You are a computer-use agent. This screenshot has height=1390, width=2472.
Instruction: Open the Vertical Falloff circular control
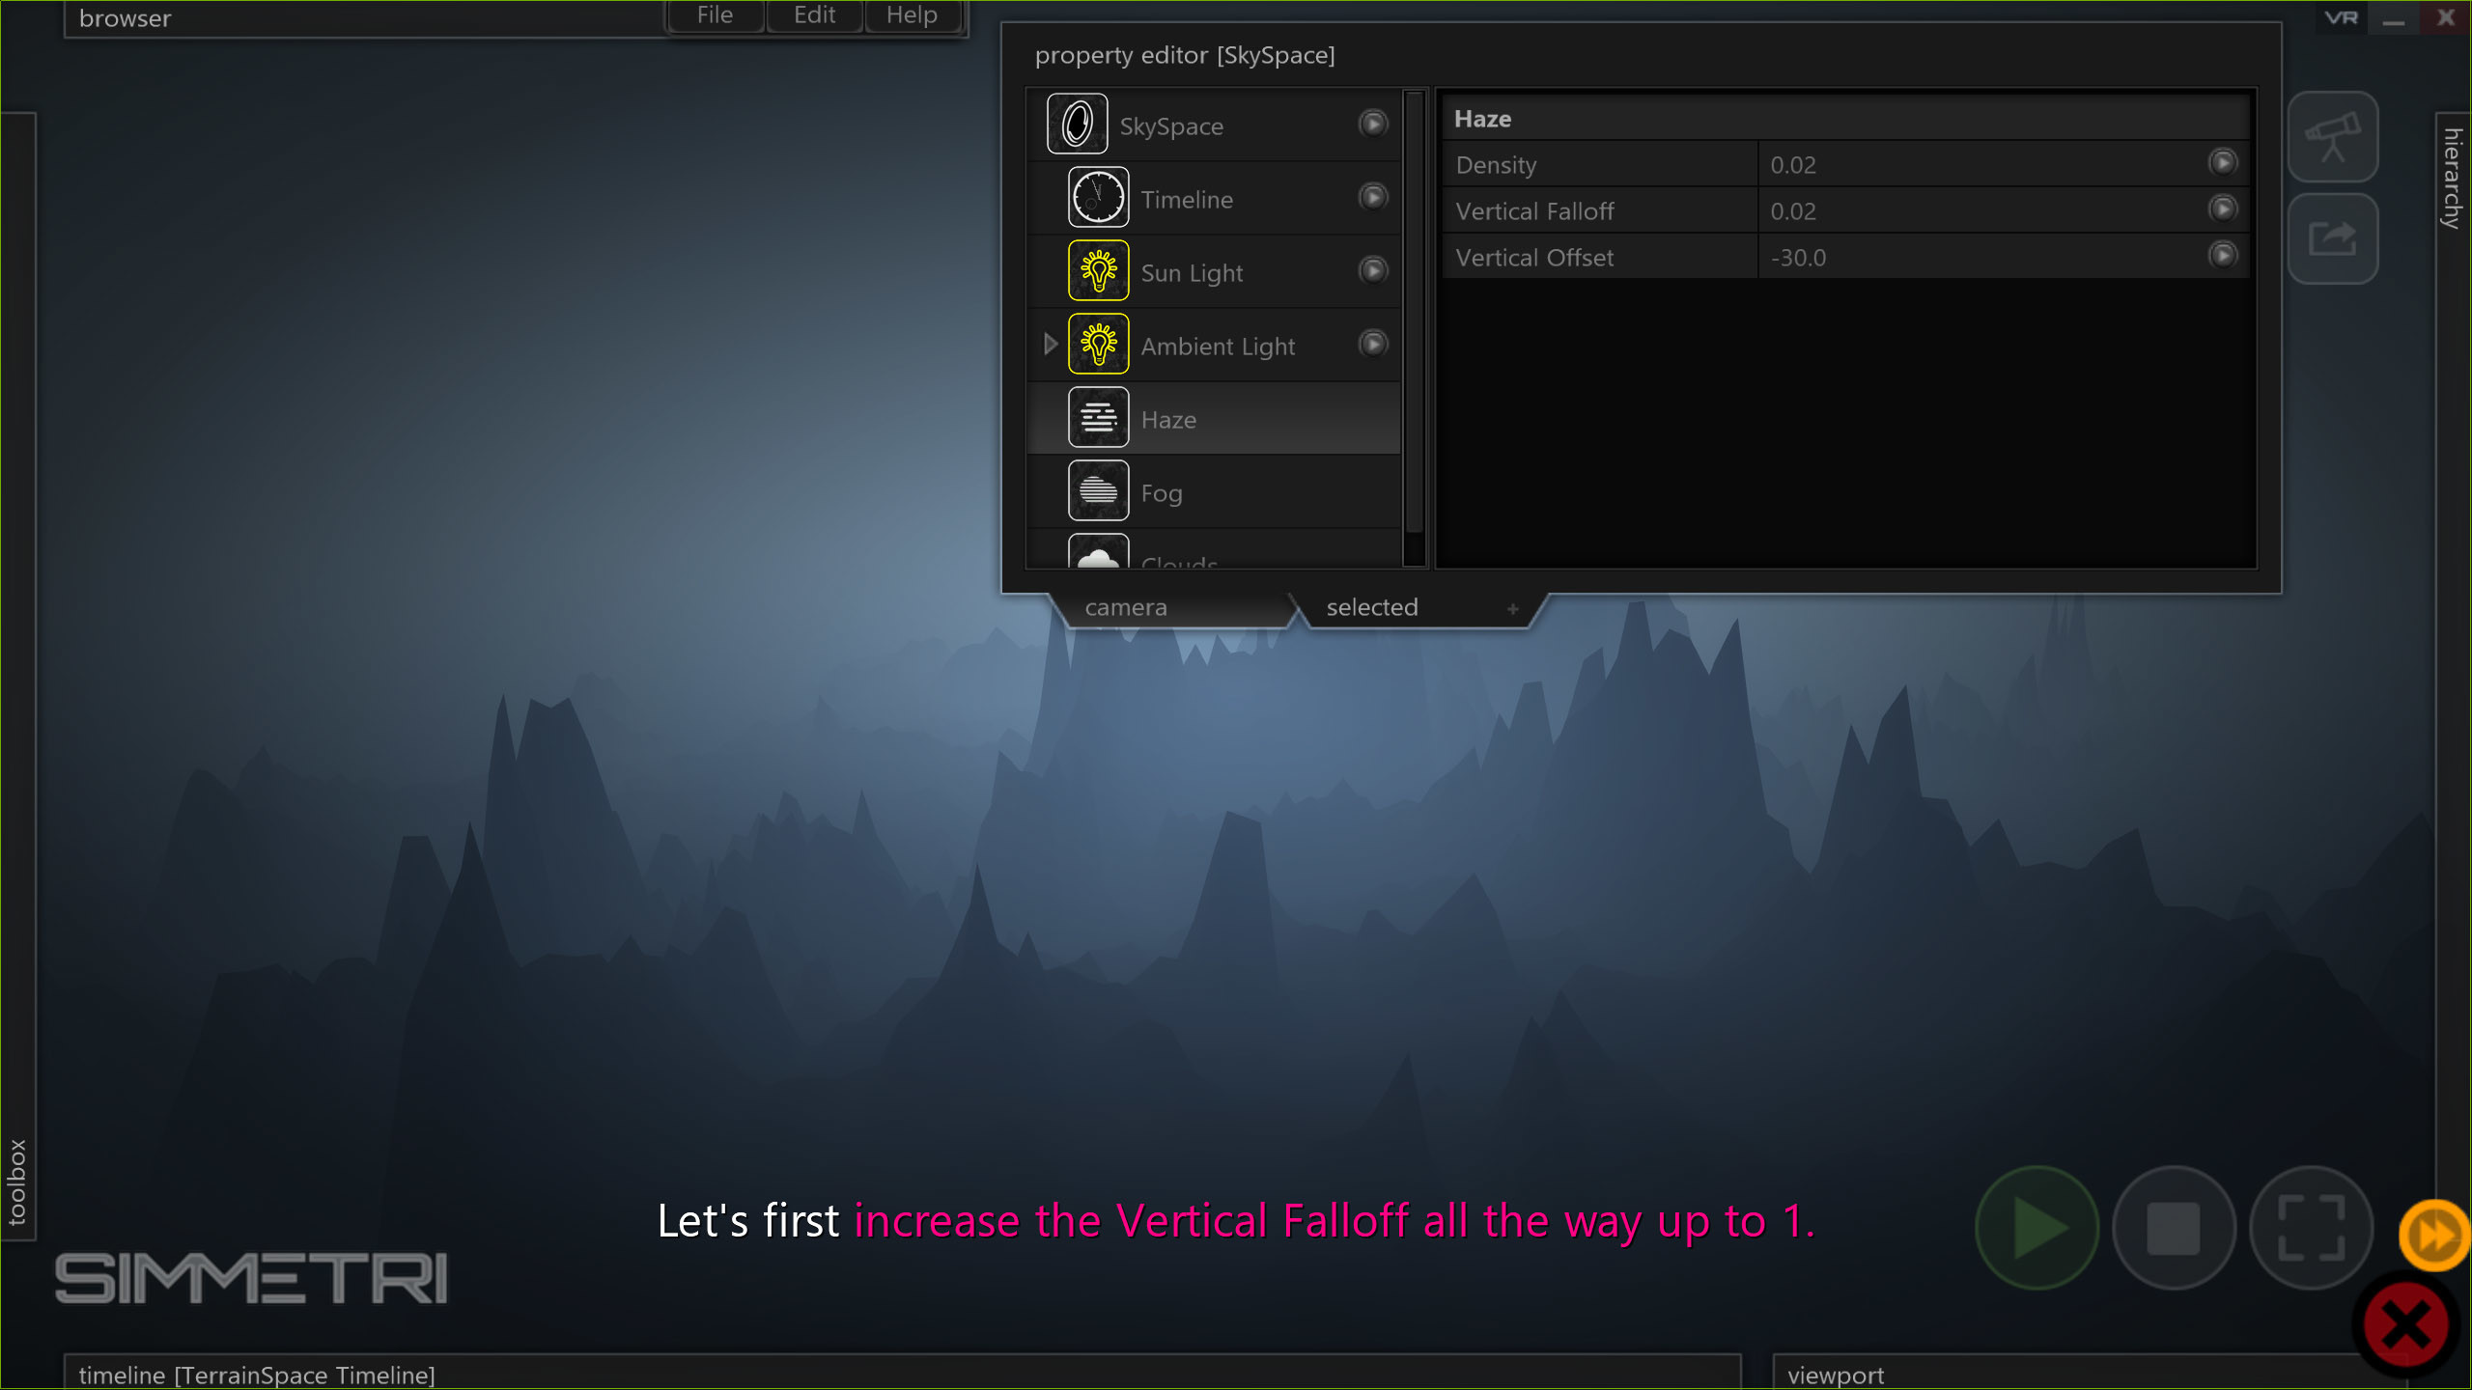coord(2222,208)
